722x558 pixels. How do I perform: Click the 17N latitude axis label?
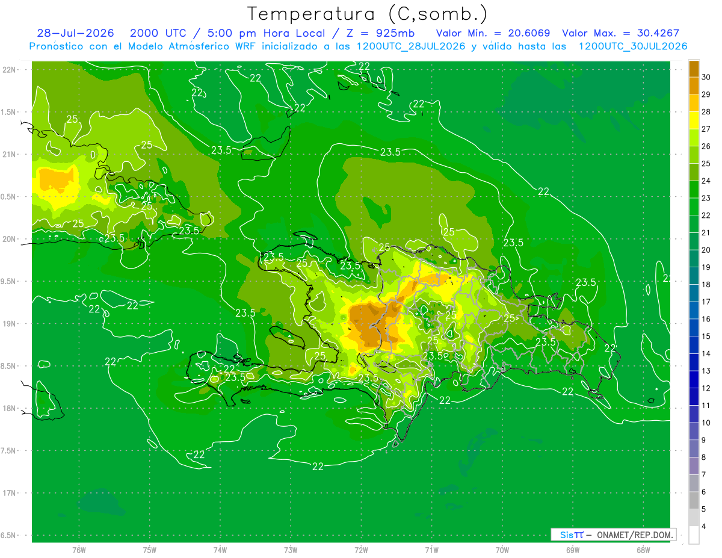click(9, 493)
